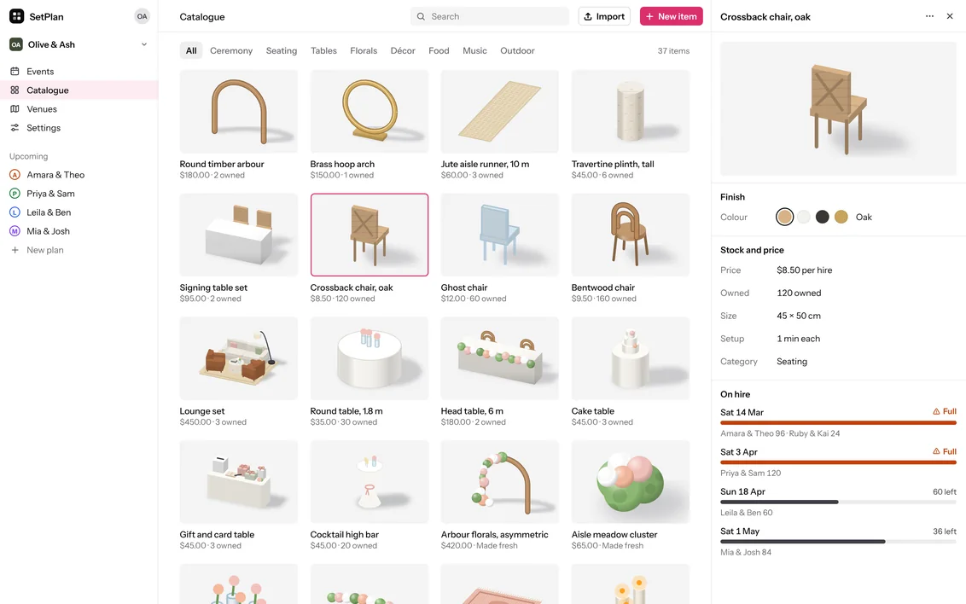Click the Priya & Sam avatar icon
Screen dimensions: 966x604
[15, 194]
